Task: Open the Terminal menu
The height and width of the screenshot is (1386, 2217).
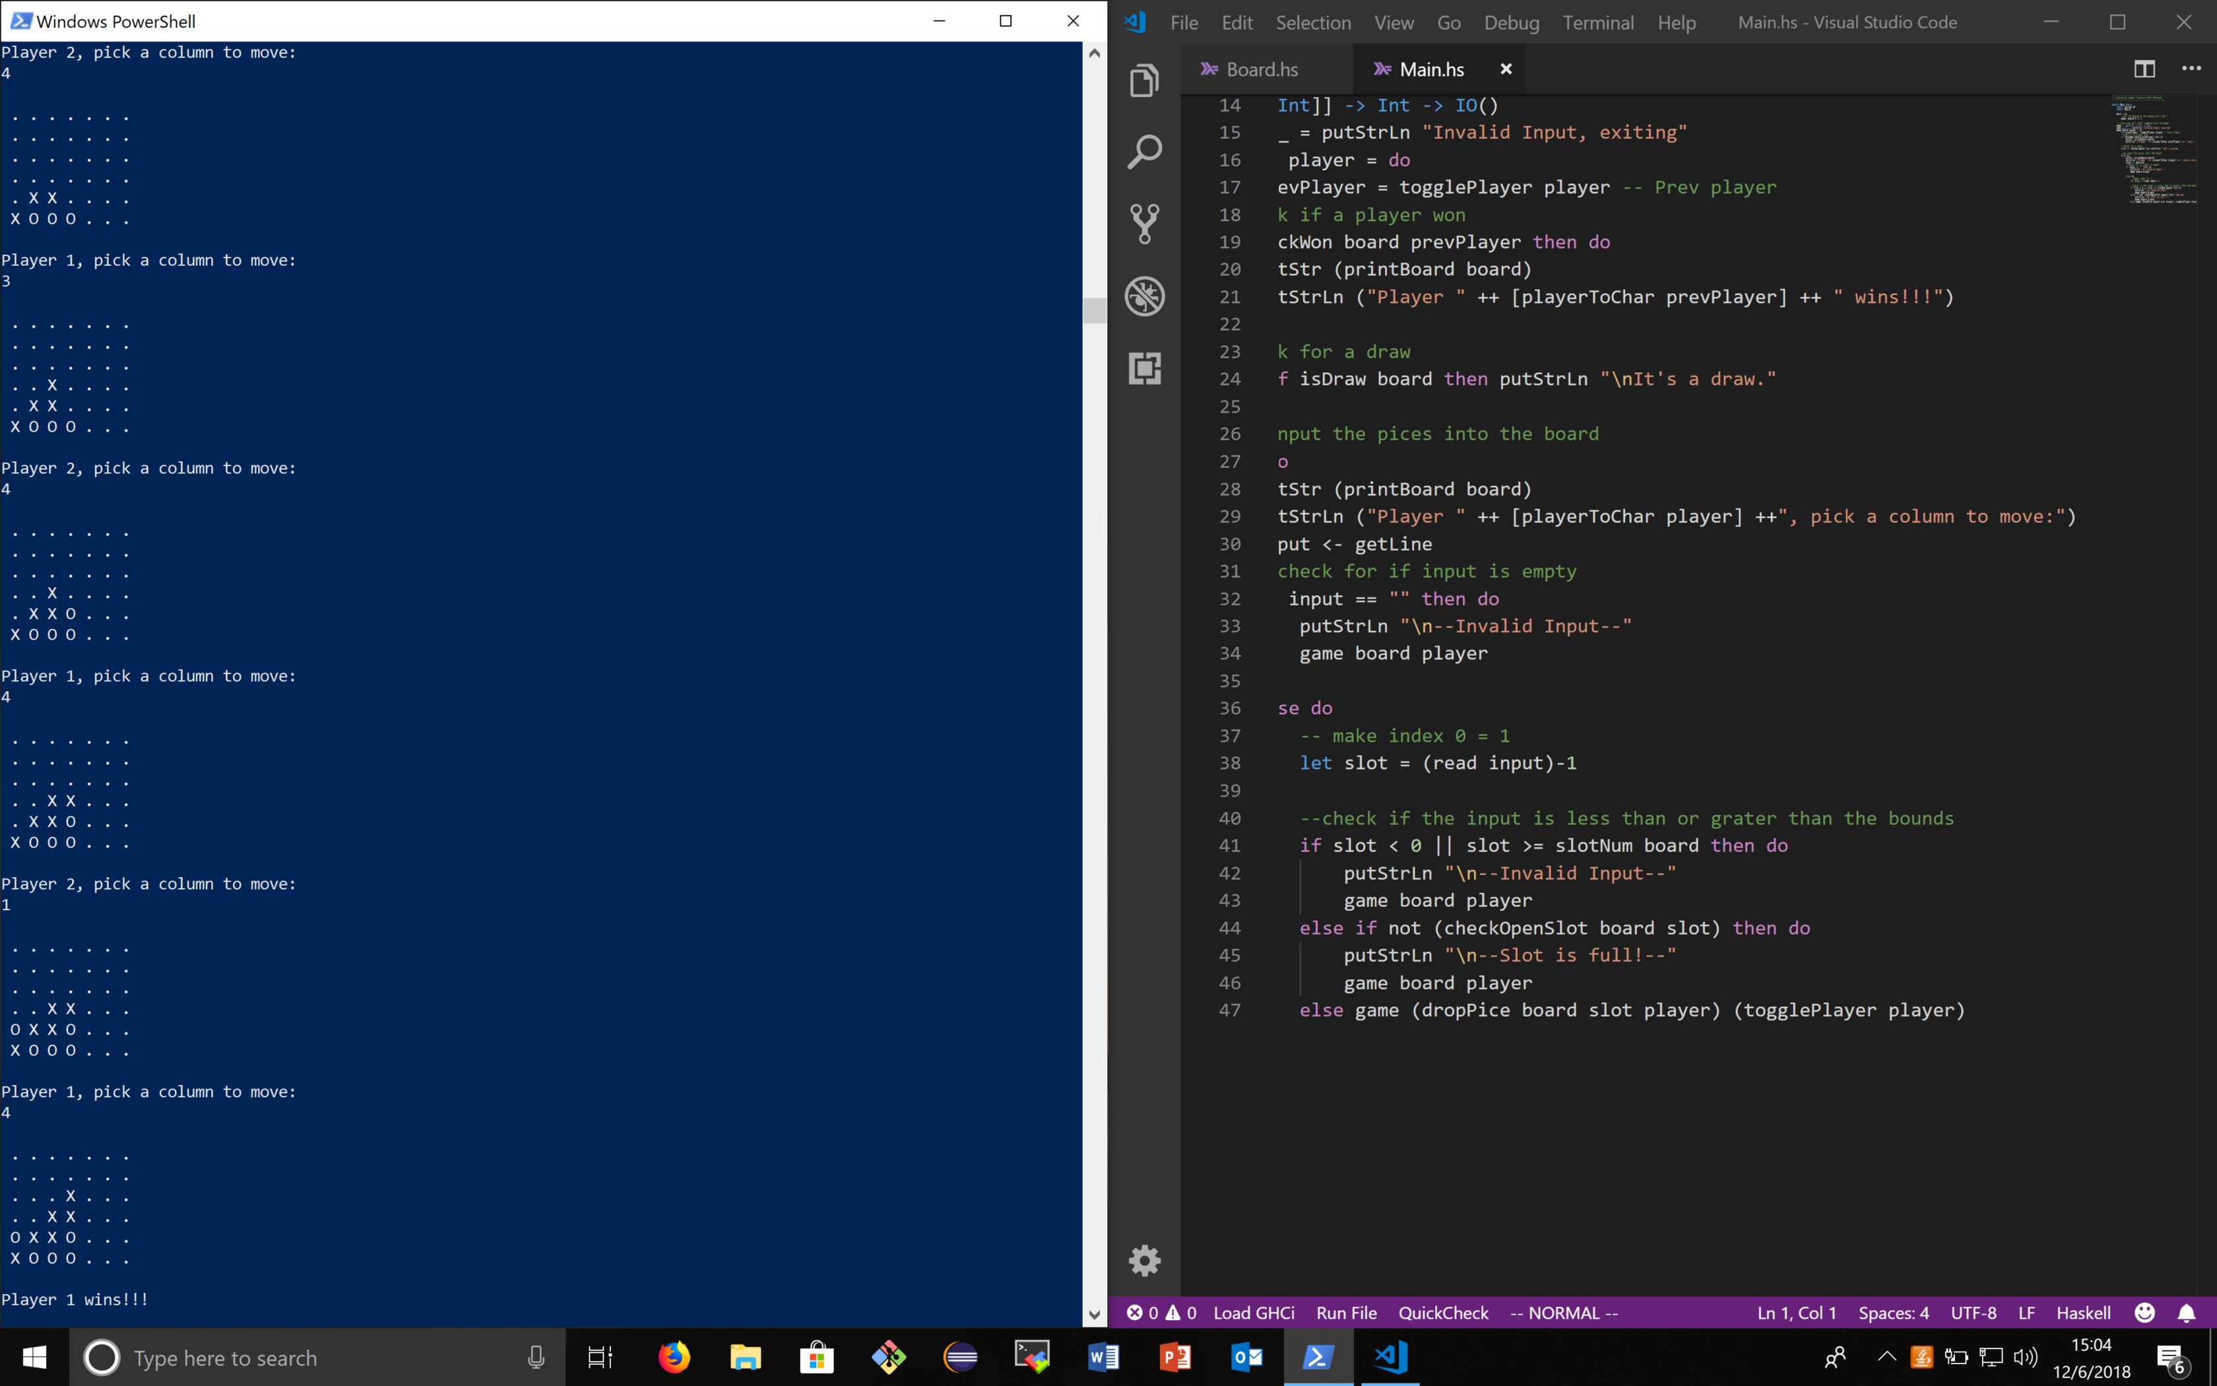Action: point(1597,22)
